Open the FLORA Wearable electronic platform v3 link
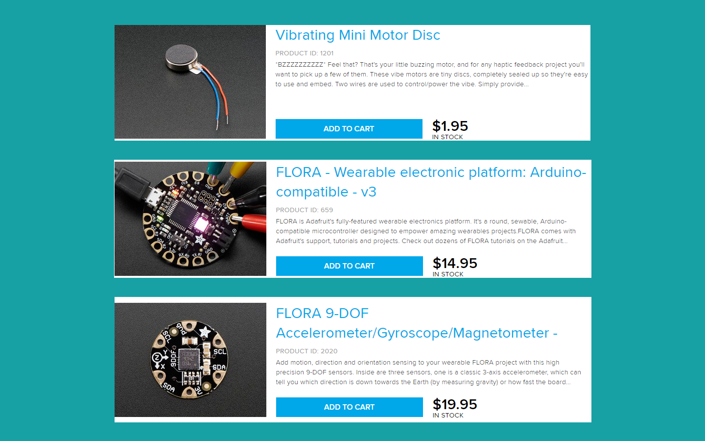Viewport: 705px width, 441px height. [431, 182]
